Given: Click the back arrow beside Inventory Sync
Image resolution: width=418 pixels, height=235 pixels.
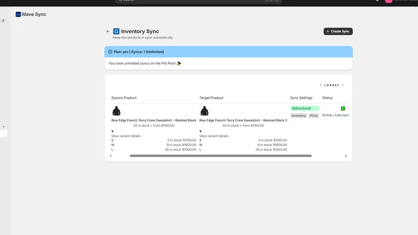Looking at the screenshot, I should 108,31.
